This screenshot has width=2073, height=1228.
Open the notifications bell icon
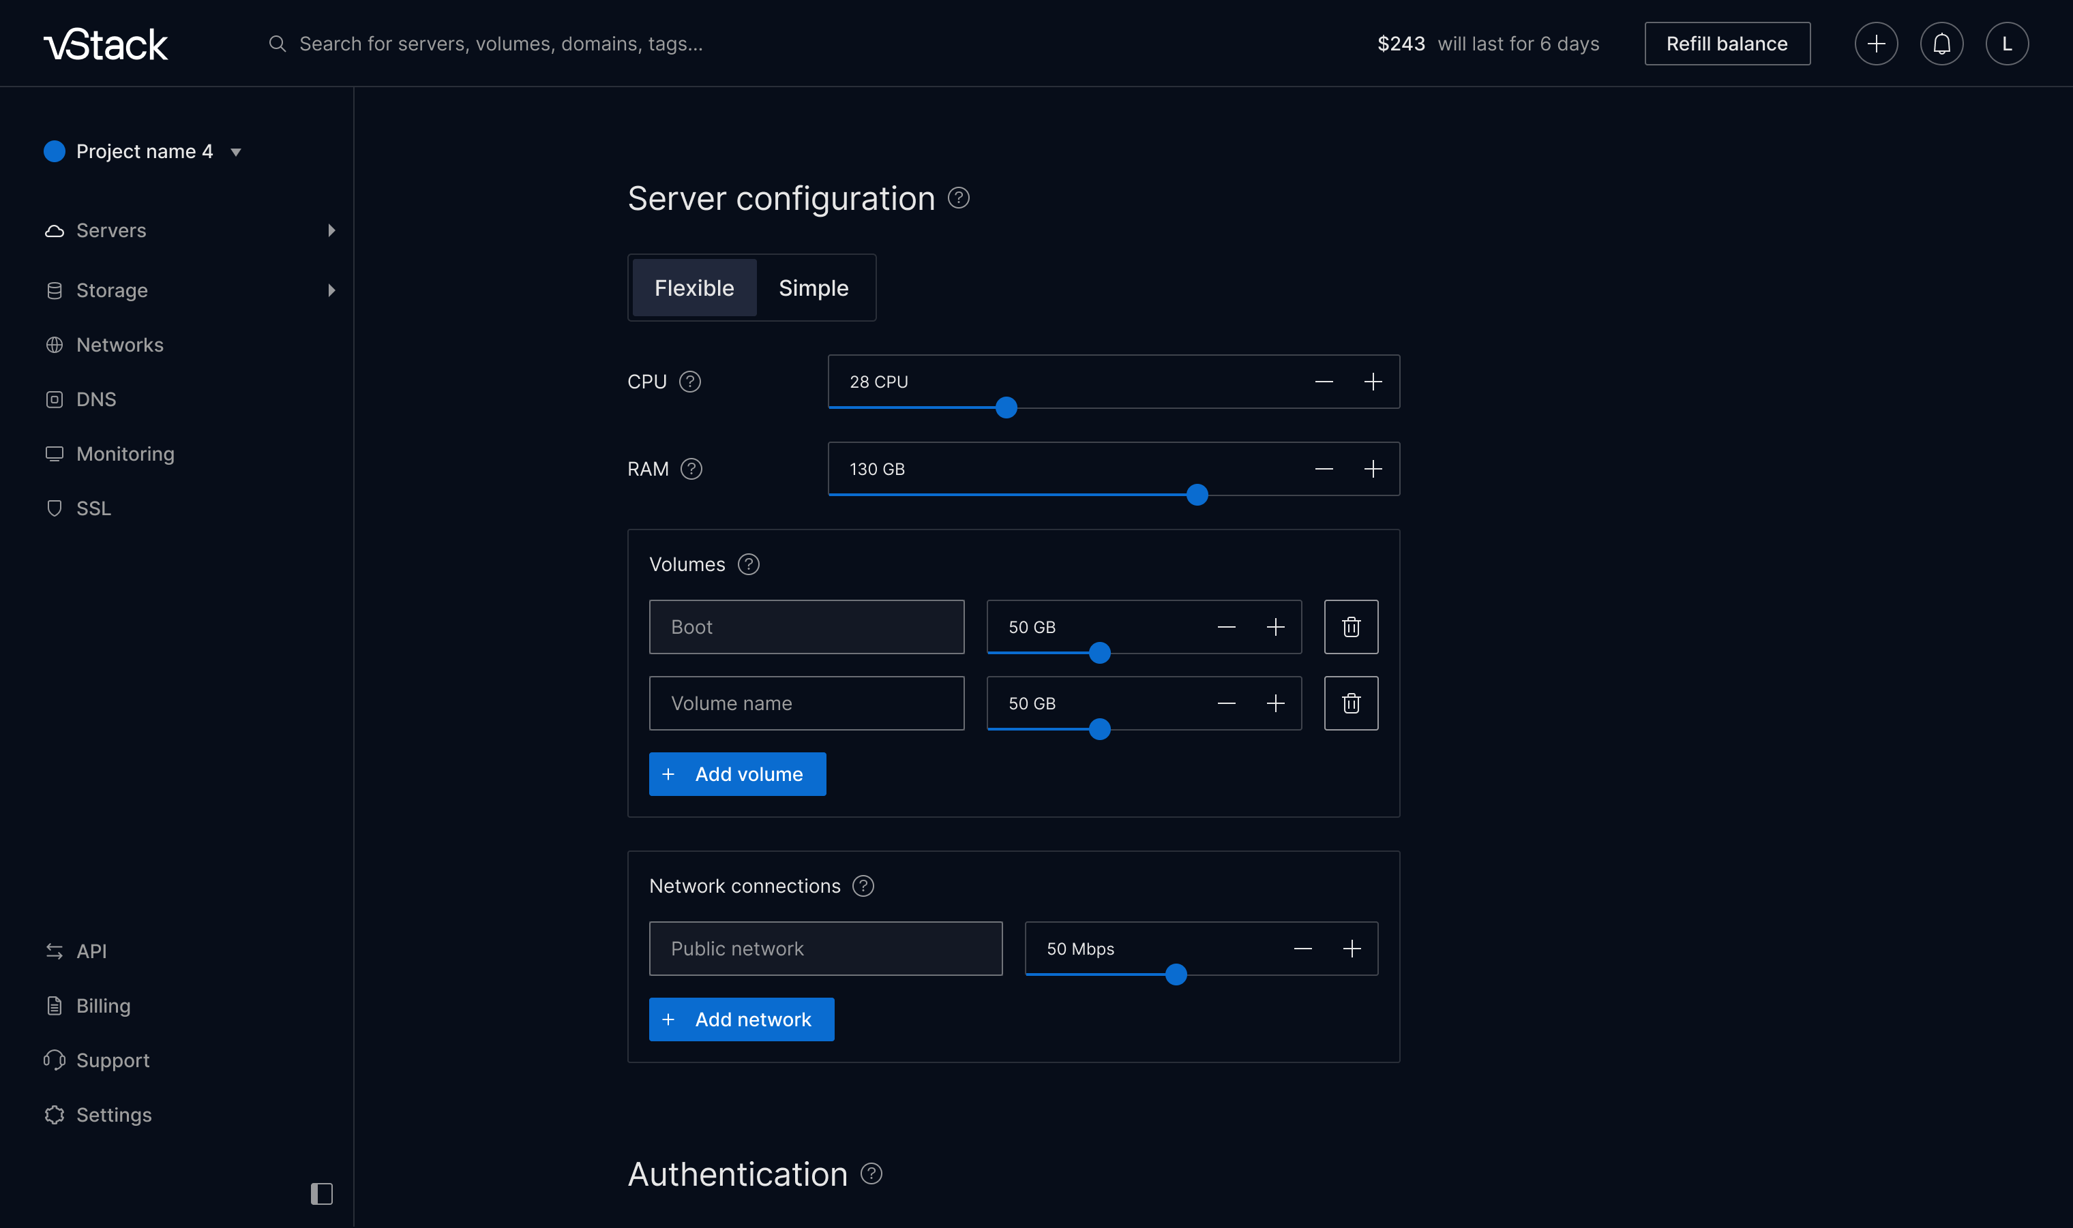pos(1941,44)
